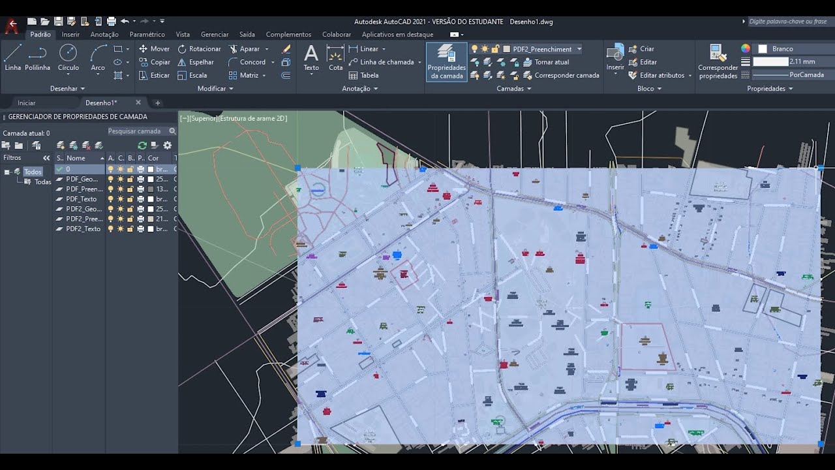
Task: Open the Linear dimension dropdown arrow
Action: click(x=384, y=49)
